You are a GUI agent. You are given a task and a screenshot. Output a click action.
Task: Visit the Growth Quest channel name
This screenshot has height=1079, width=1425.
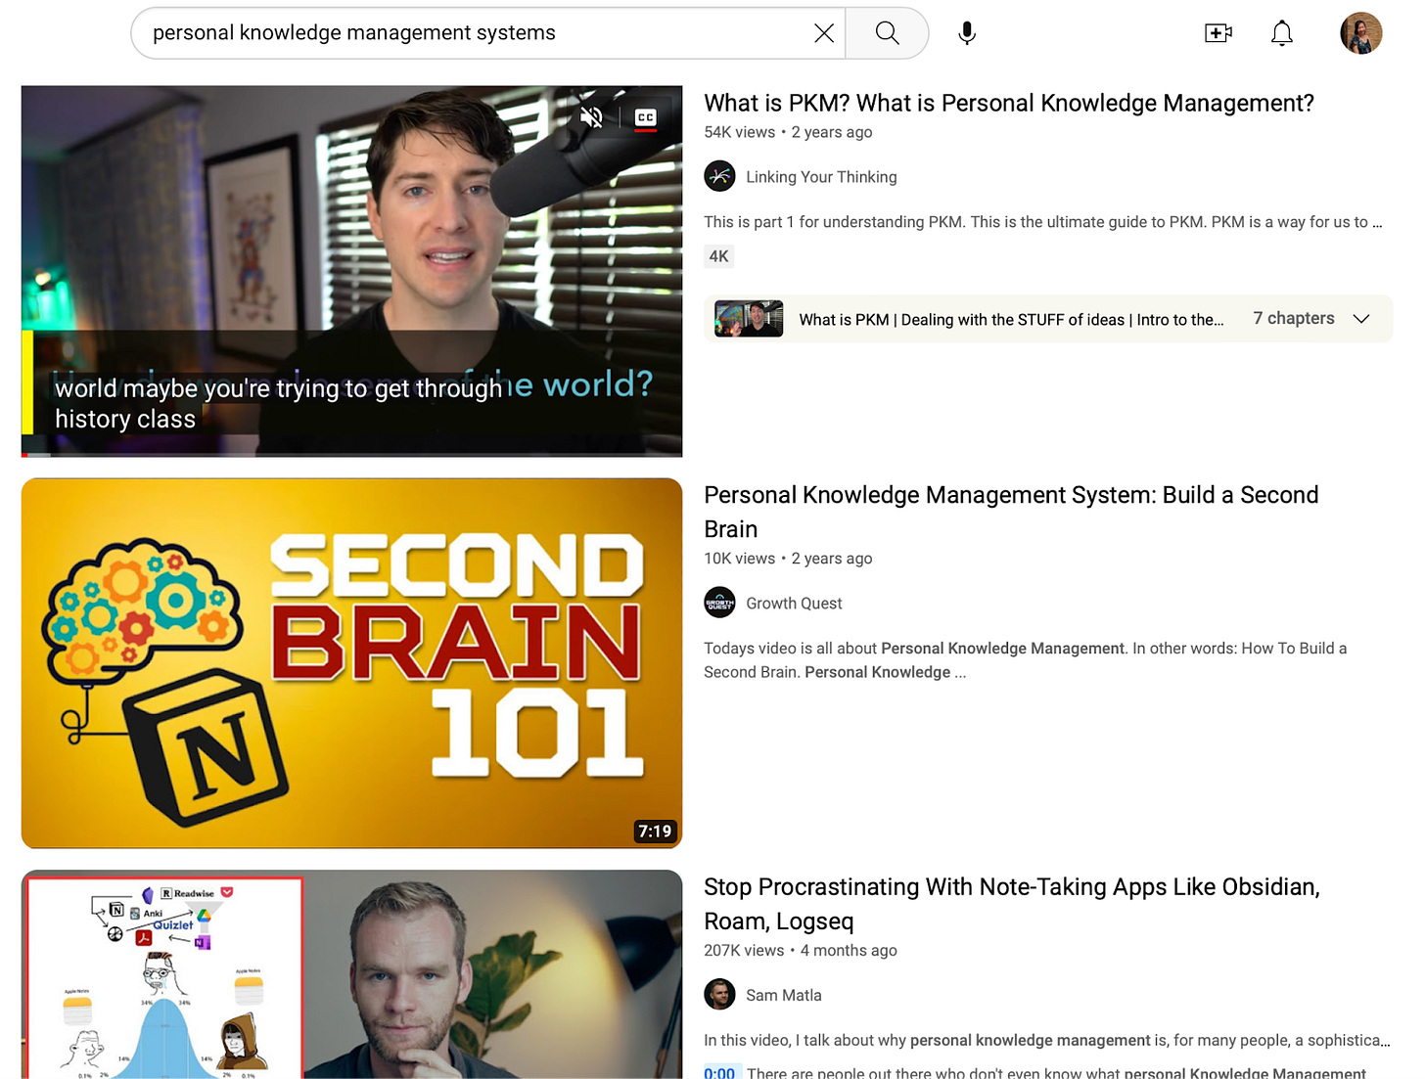coord(794,604)
